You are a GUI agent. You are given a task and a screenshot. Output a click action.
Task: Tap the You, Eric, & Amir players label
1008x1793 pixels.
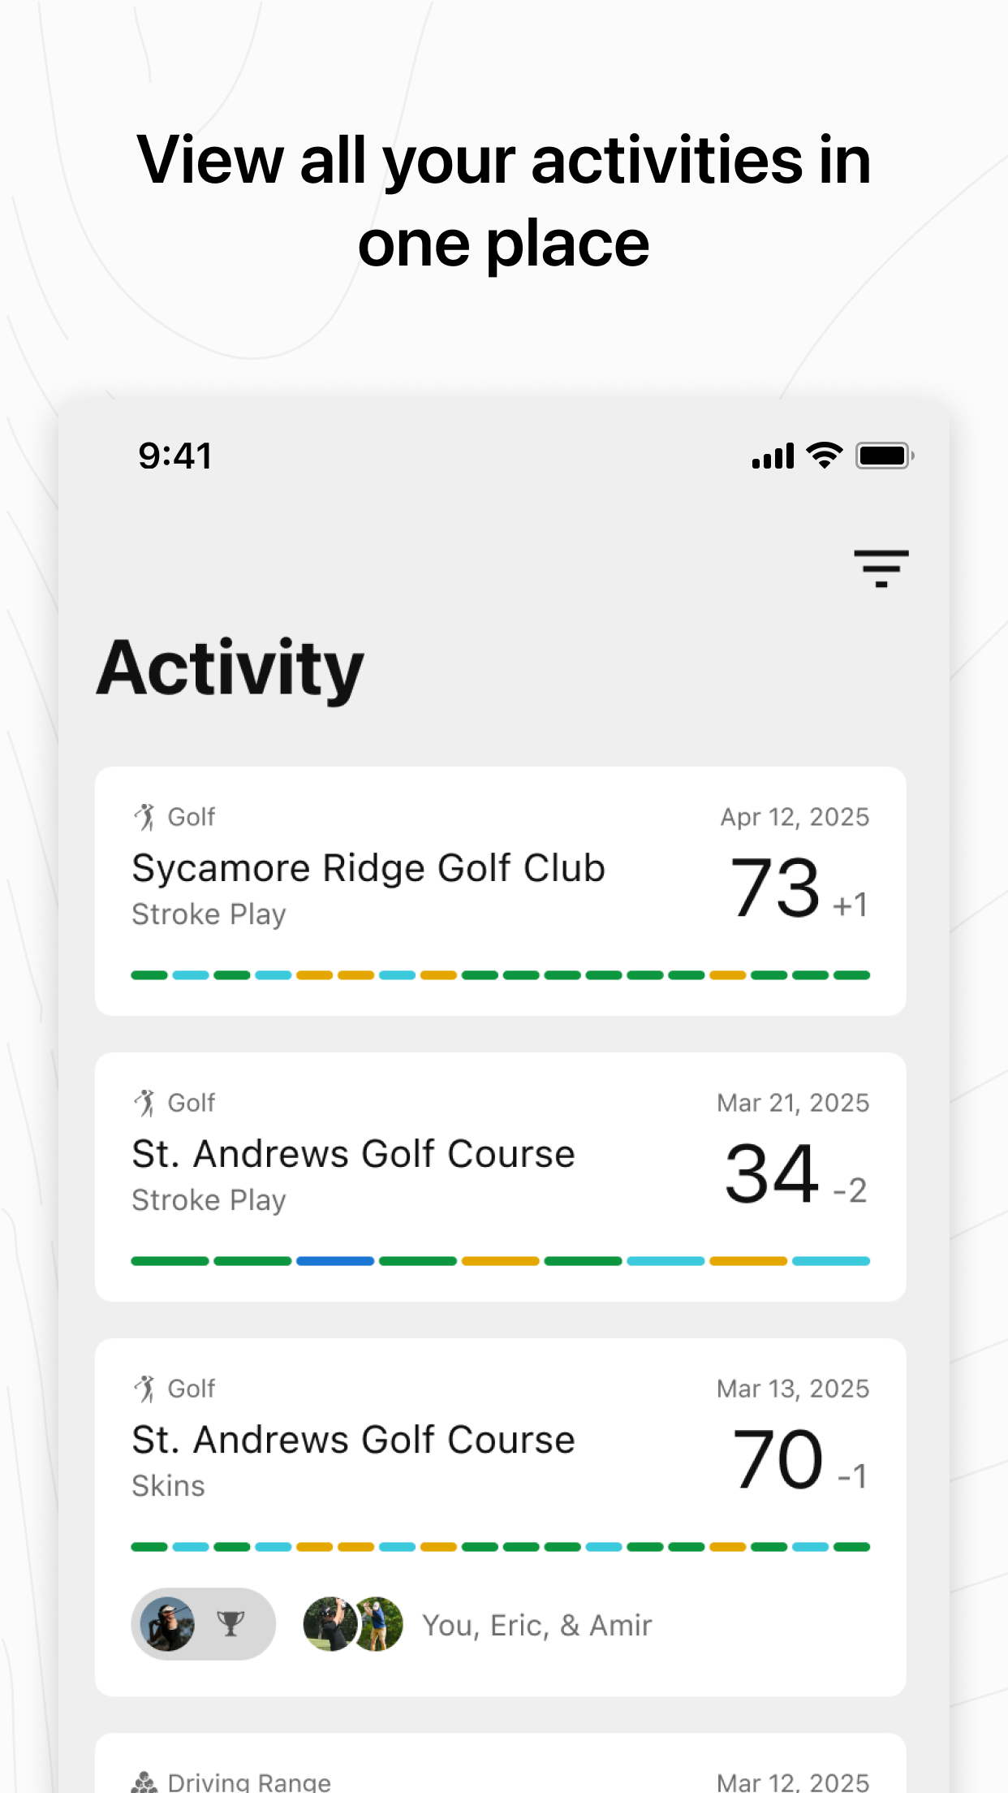pos(537,1626)
